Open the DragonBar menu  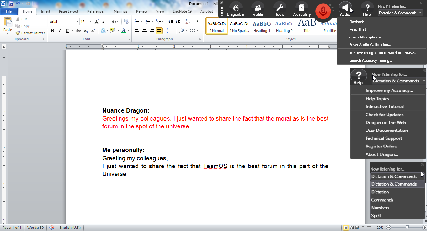click(x=236, y=9)
